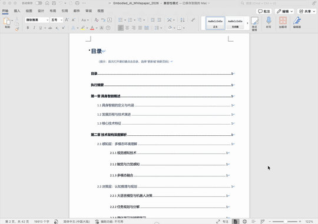
Task: Click the Save disk icon
Action: click(54, 3)
